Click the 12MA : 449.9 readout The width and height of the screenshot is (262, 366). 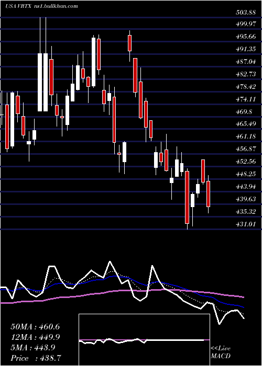pyautogui.click(x=35, y=337)
